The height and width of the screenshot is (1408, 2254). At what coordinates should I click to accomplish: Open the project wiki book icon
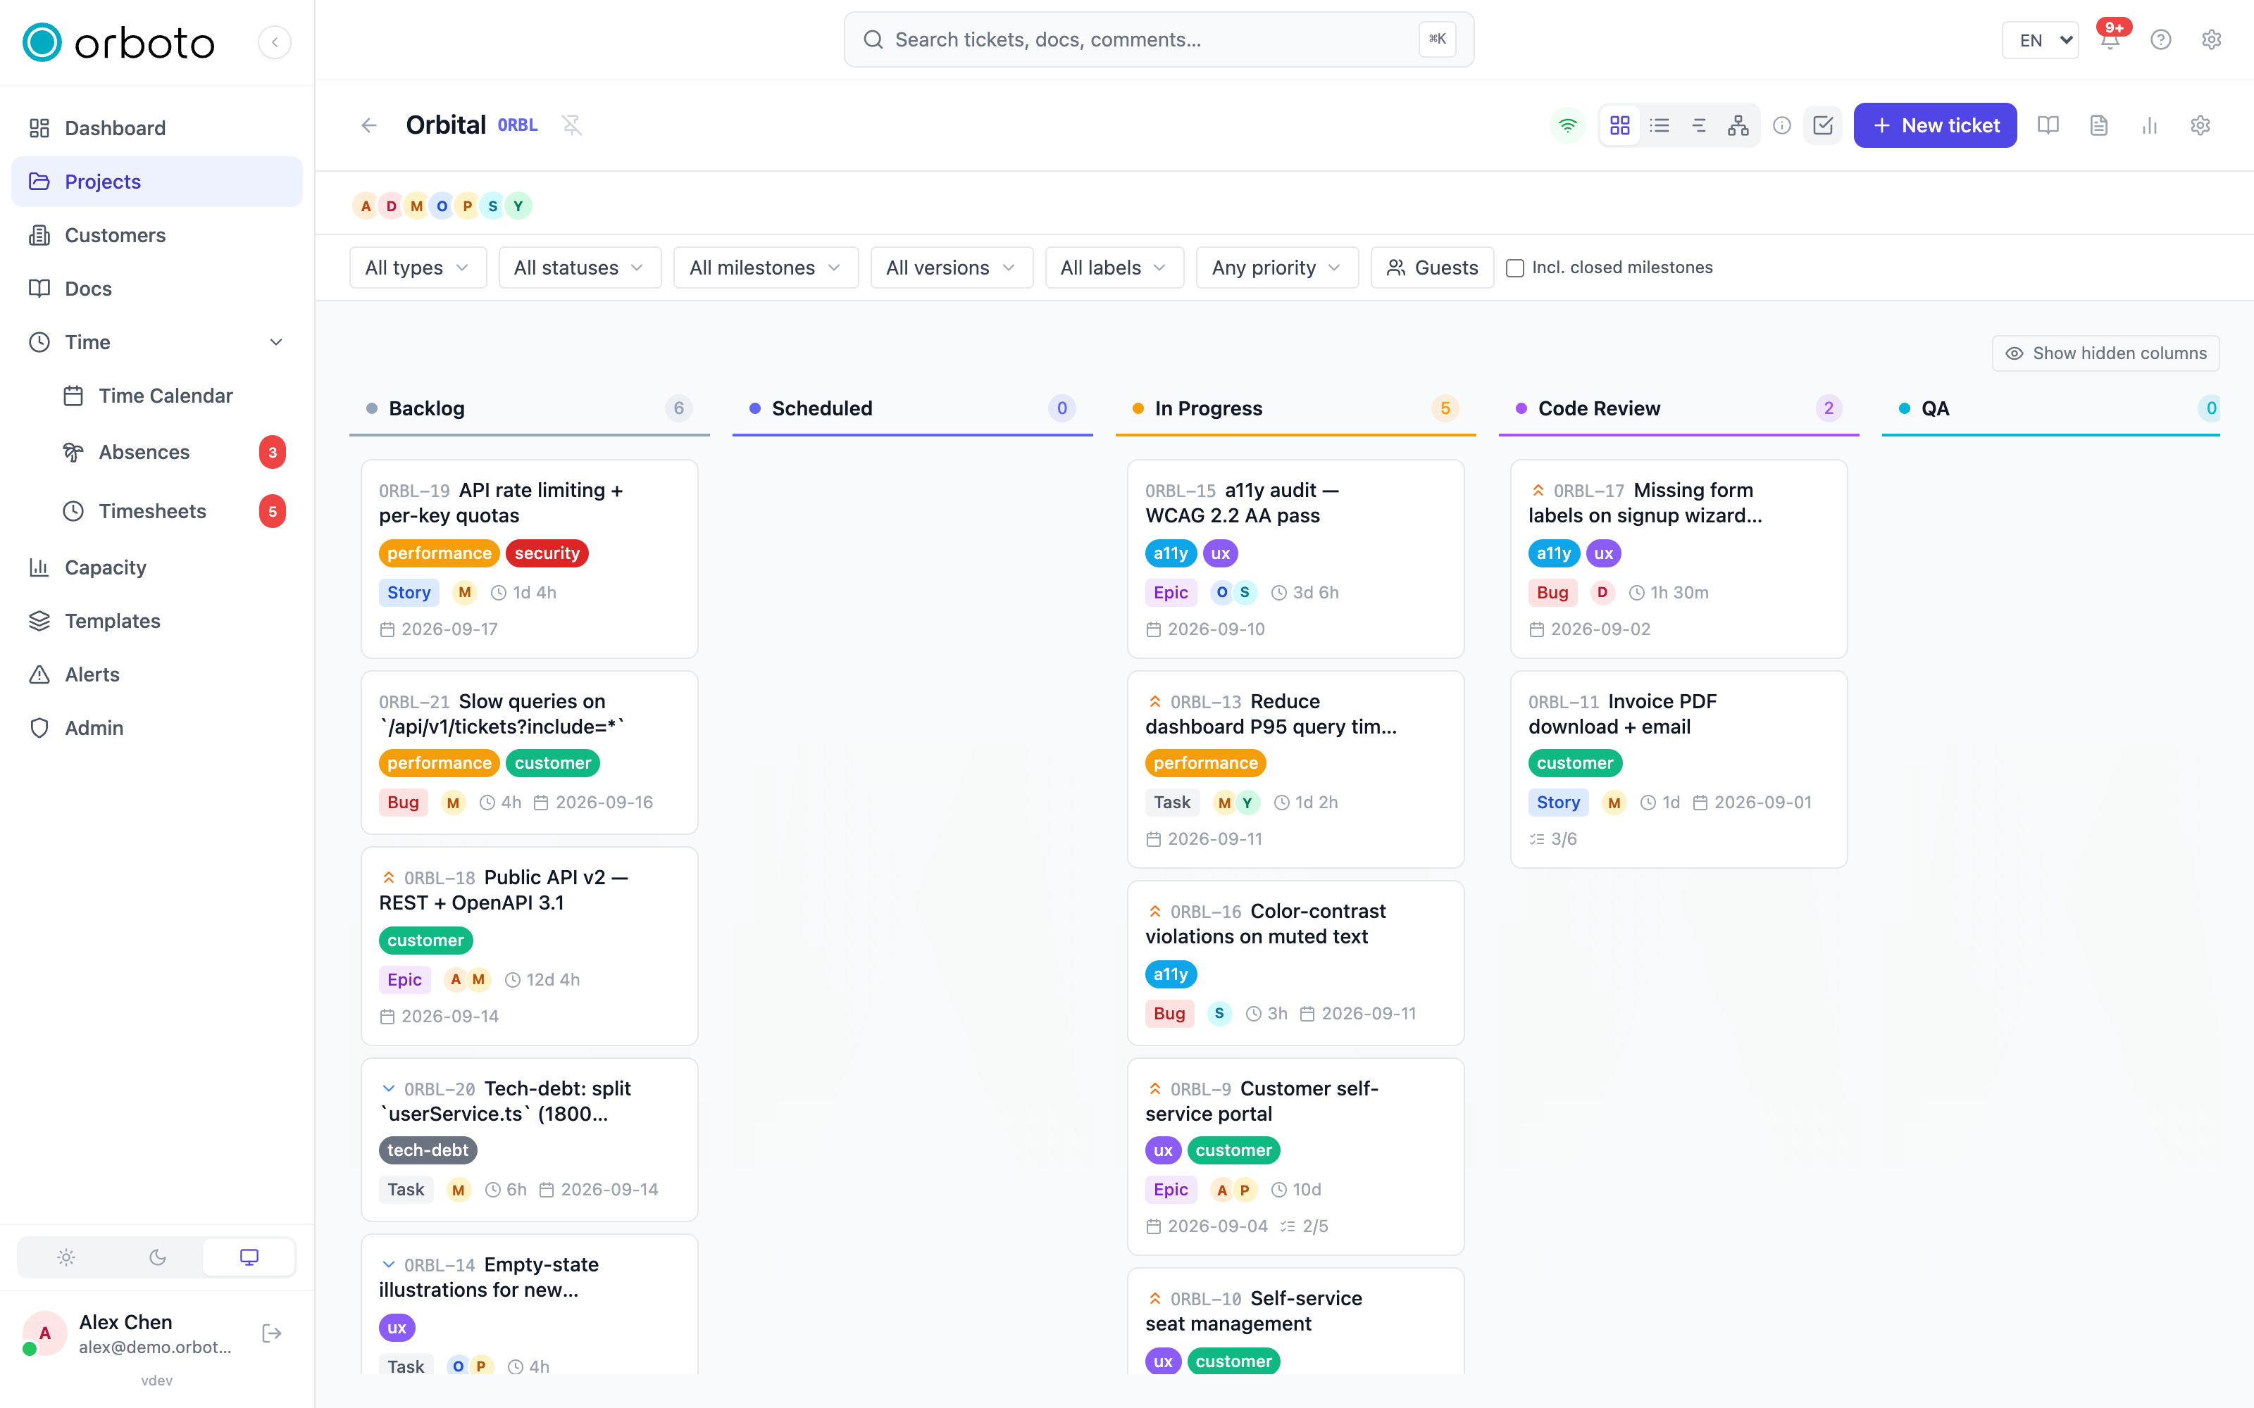pos(2047,125)
